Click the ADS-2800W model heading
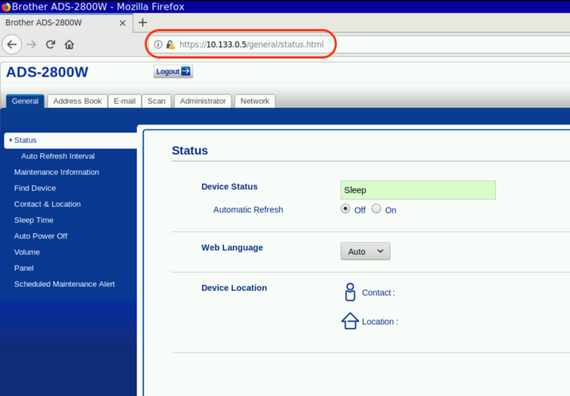The image size is (570, 396). (x=47, y=72)
